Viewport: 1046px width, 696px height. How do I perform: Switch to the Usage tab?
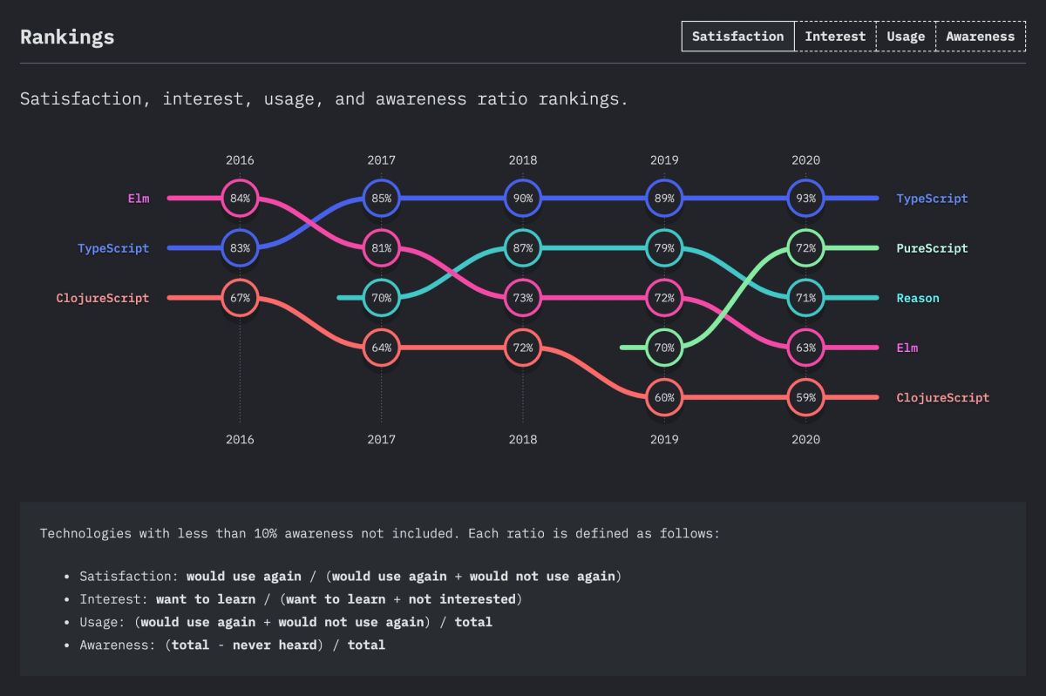coord(906,37)
